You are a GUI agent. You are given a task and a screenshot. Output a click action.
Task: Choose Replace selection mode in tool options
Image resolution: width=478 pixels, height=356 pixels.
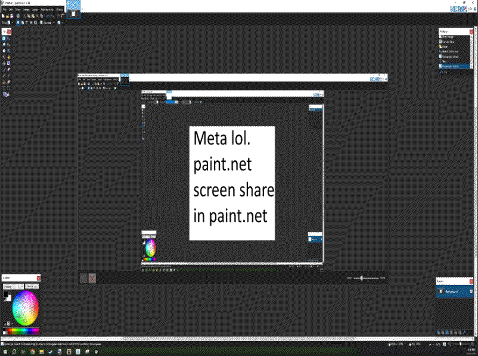tap(18, 22)
